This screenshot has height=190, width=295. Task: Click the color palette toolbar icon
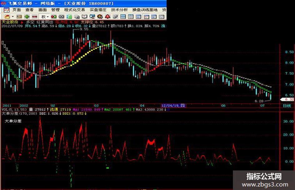click(100, 17)
